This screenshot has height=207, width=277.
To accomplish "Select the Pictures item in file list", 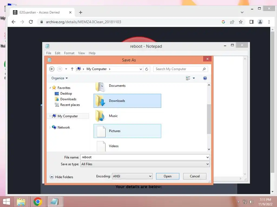I will (127, 131).
